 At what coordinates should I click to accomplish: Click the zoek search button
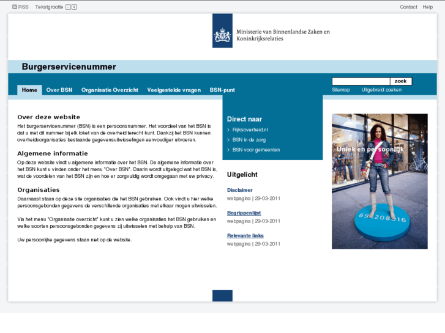401,81
